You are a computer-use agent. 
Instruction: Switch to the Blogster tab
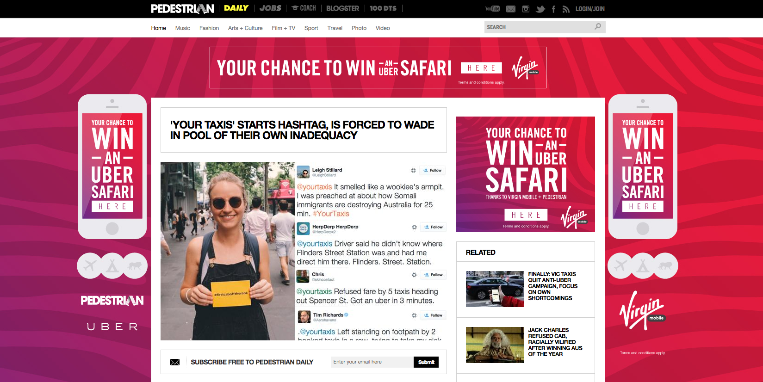click(x=342, y=8)
